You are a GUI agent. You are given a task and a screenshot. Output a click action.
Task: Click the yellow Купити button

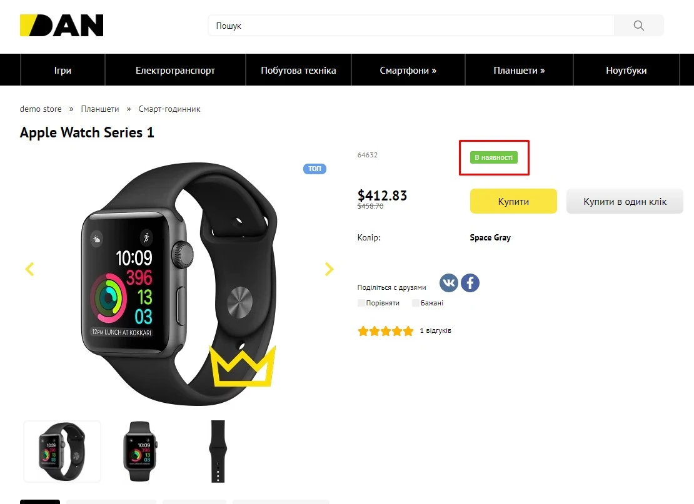point(513,201)
